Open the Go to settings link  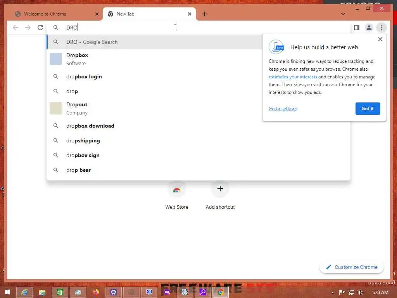[x=283, y=109]
